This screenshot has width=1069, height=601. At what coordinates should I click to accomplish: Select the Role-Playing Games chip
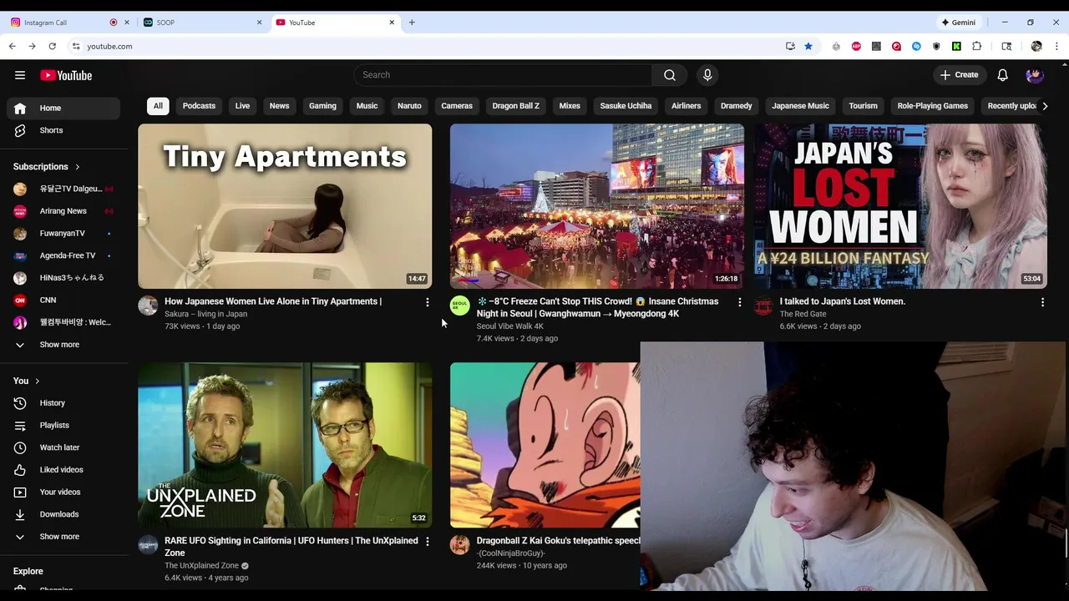click(932, 106)
